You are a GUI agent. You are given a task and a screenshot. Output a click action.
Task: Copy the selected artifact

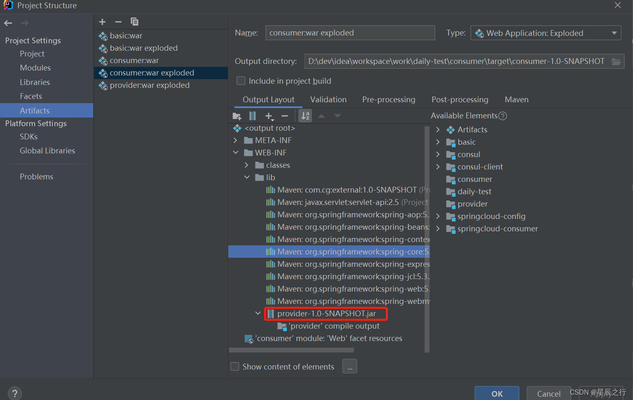coord(135,22)
